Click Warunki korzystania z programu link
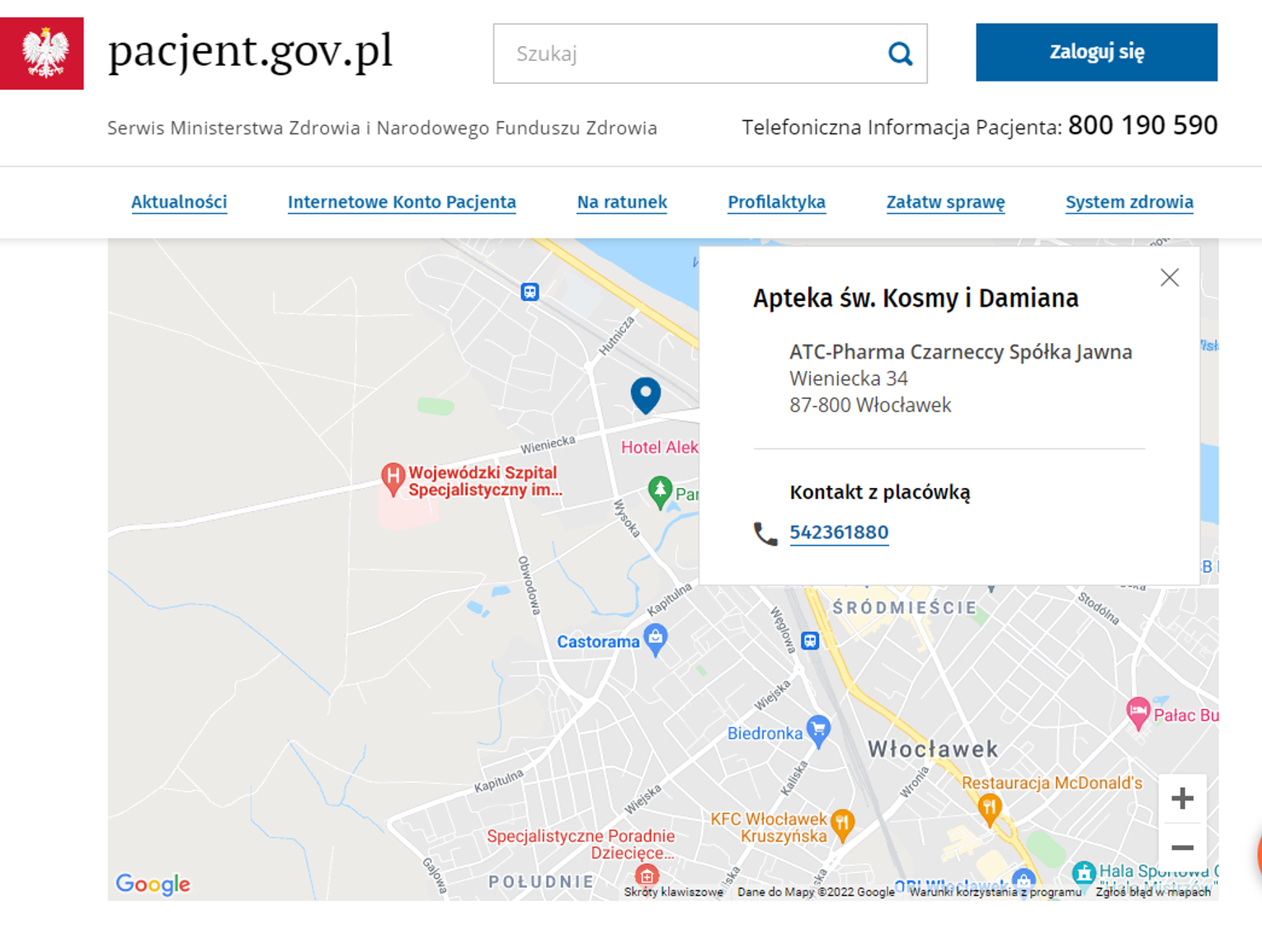The image size is (1262, 925). (995, 892)
